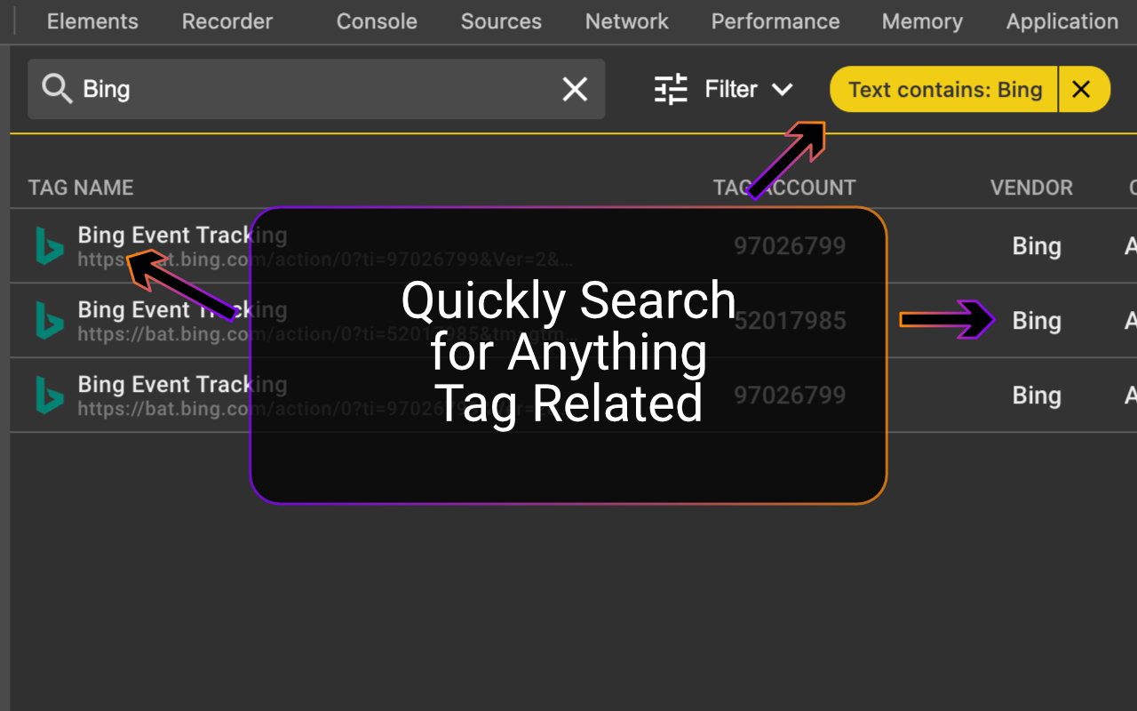Open the Elements tab
The width and height of the screenshot is (1137, 711).
92,21
